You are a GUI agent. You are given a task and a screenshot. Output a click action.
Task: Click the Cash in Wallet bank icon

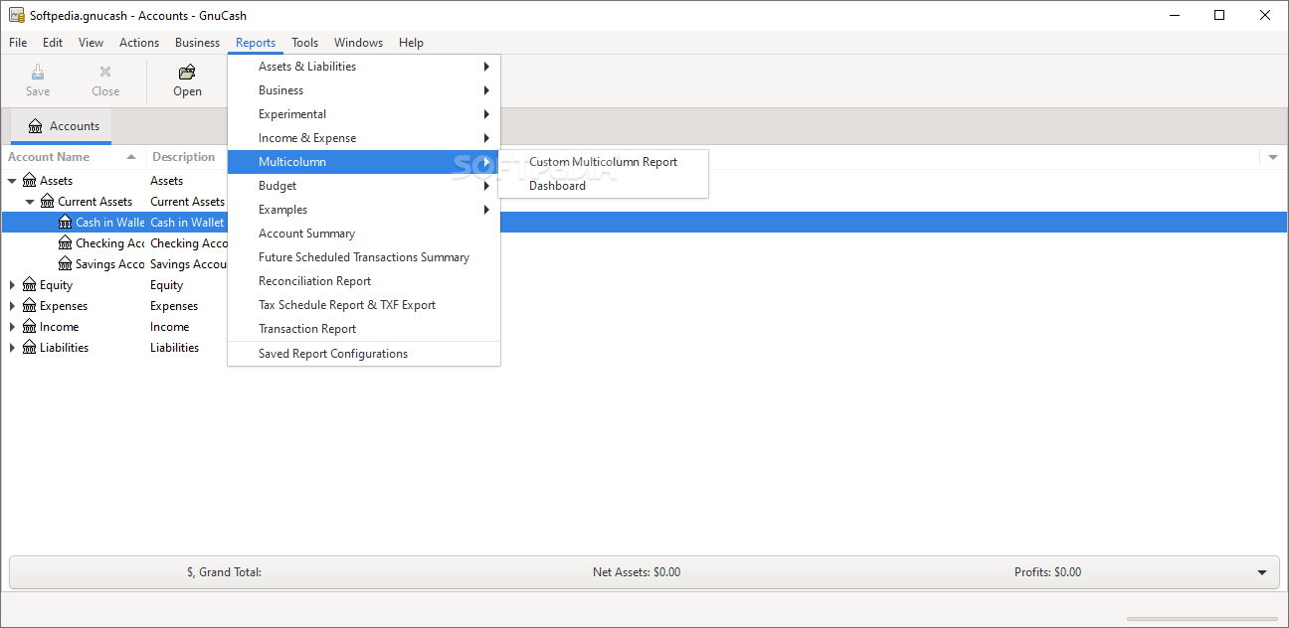pos(66,223)
